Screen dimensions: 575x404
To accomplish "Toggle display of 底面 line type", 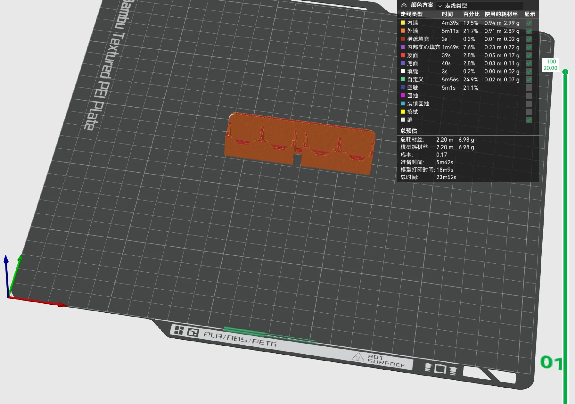I will (529, 63).
